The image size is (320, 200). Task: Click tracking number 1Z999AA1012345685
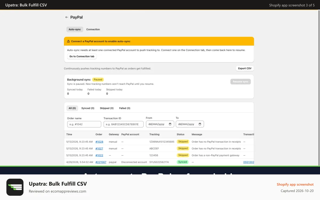coord(162,142)
